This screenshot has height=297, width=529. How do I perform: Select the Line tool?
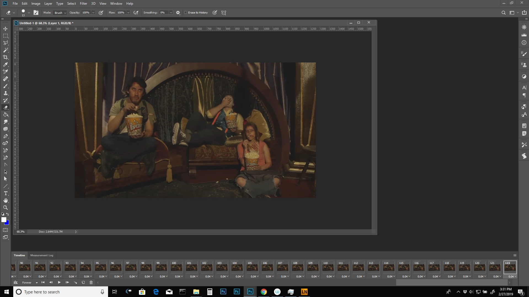6,186
